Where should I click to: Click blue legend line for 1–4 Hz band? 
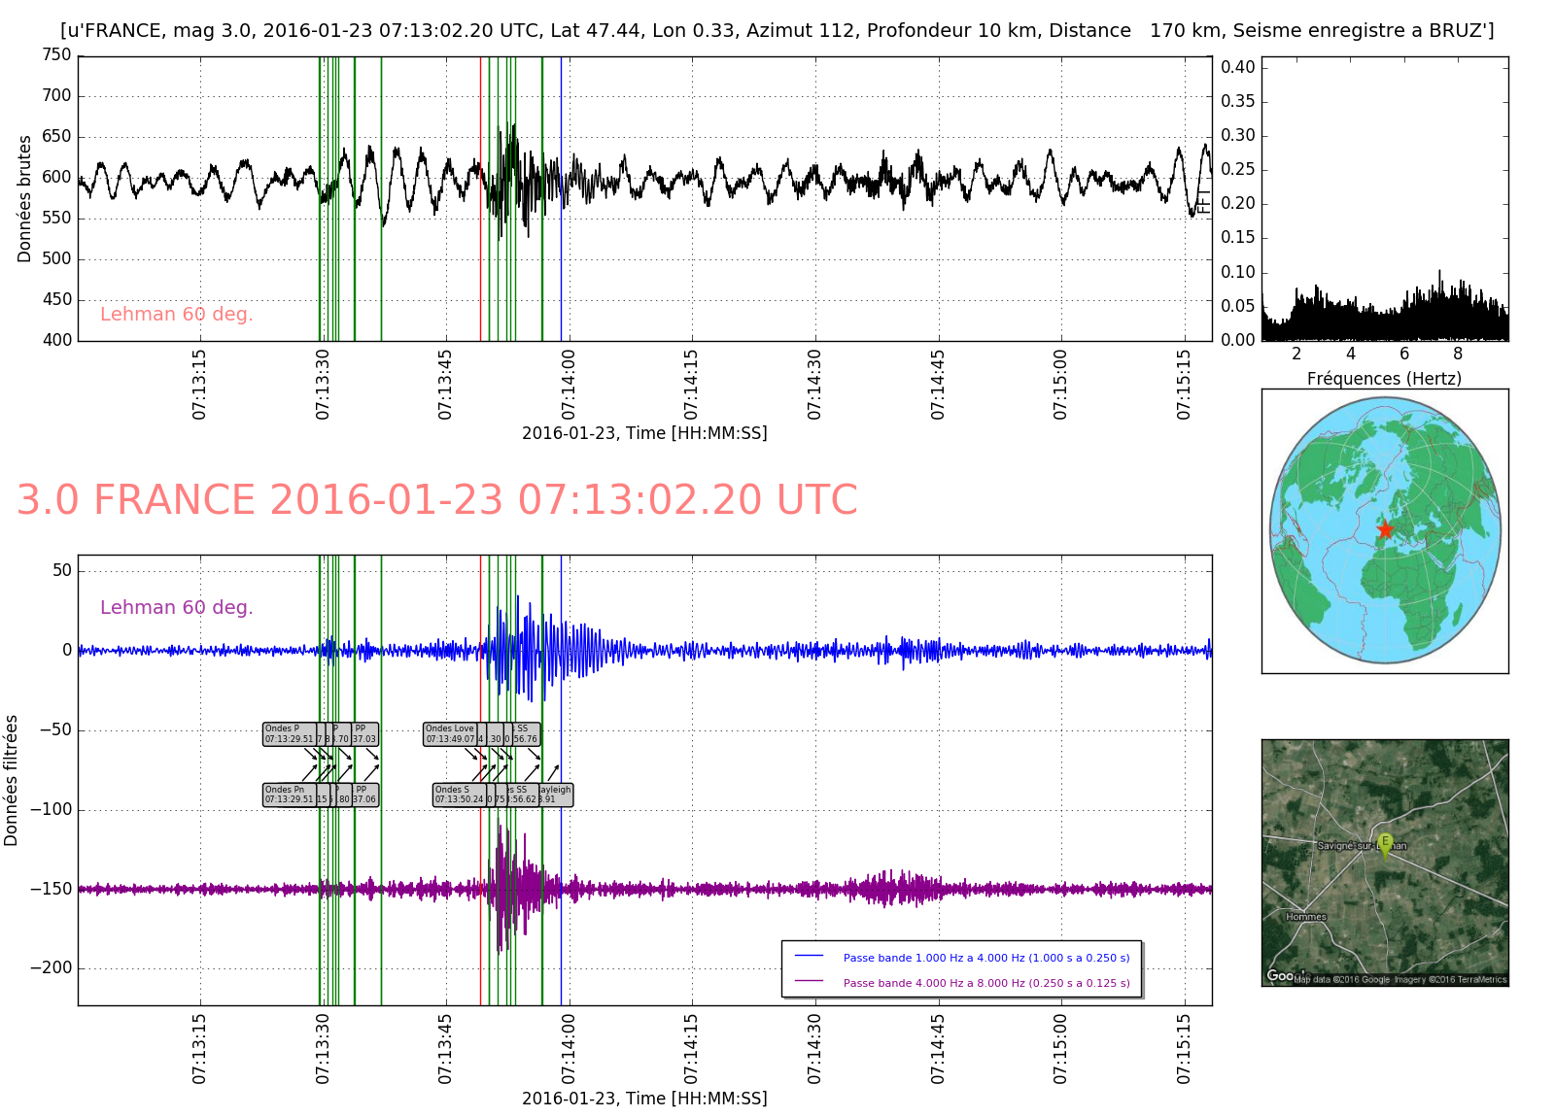[809, 957]
